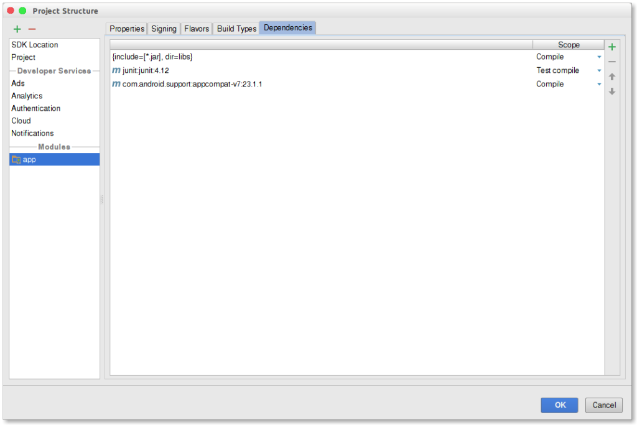Click the red minus to remove module
637x425 pixels.
(x=32, y=29)
